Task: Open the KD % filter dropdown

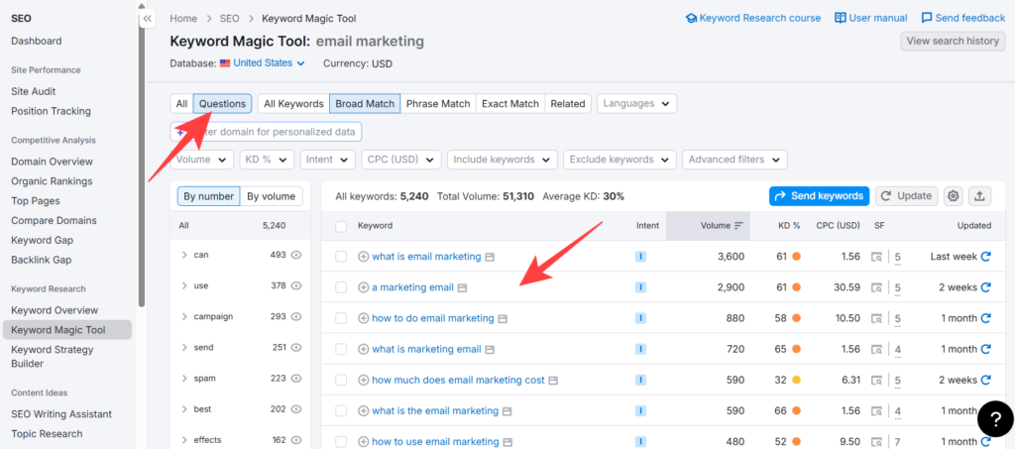Action: (x=267, y=160)
